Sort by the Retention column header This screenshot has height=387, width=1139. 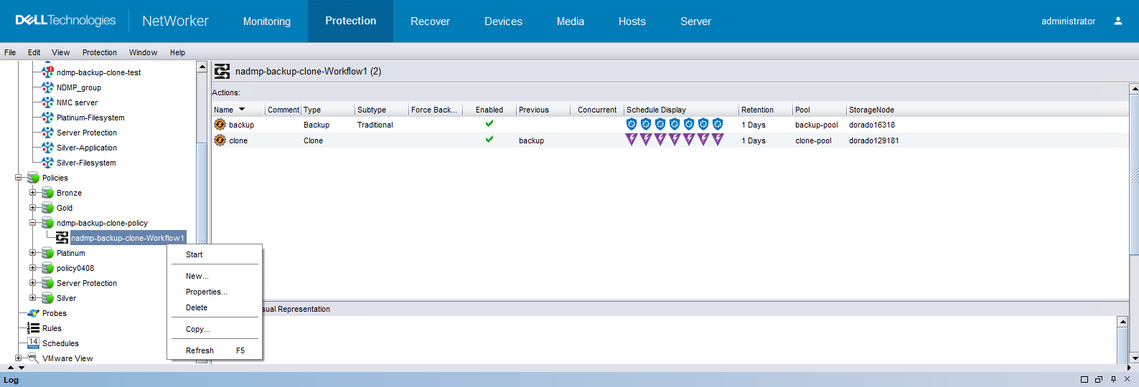(766, 110)
